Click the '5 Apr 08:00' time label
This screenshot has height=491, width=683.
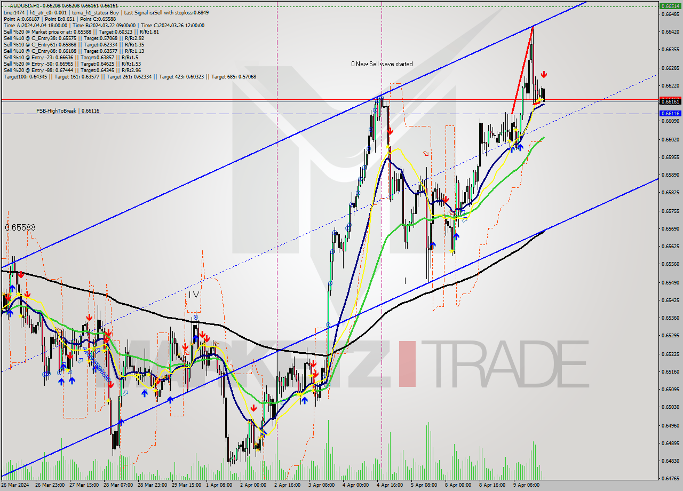coord(424,485)
